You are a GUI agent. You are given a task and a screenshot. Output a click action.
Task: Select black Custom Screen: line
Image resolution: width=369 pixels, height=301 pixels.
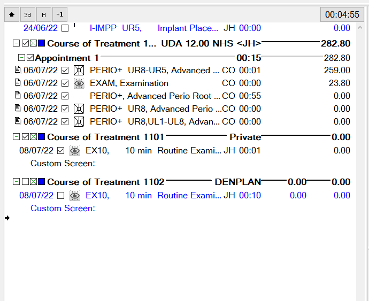pyautogui.click(x=63, y=163)
